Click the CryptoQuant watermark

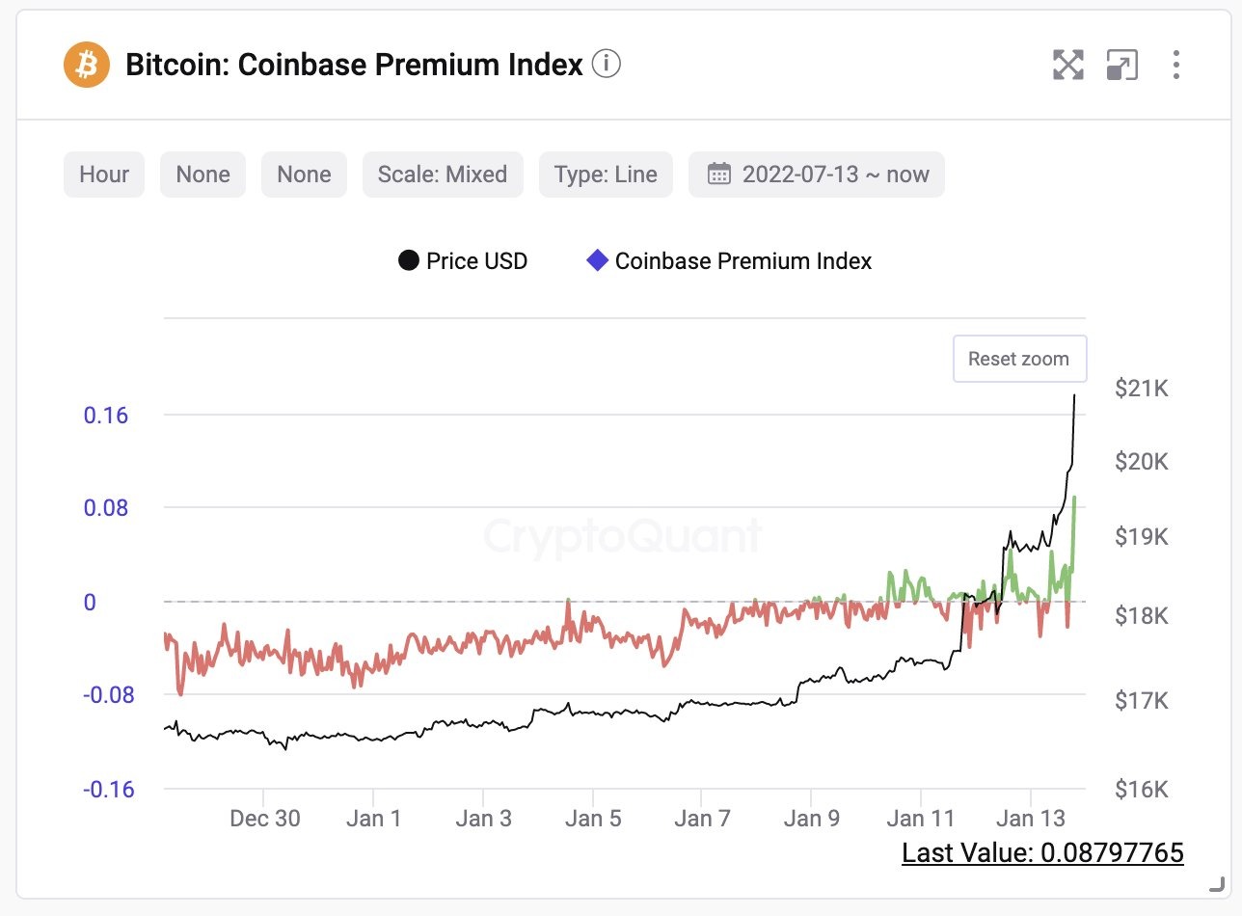624,536
